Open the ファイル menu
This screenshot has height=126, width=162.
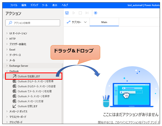14,5
